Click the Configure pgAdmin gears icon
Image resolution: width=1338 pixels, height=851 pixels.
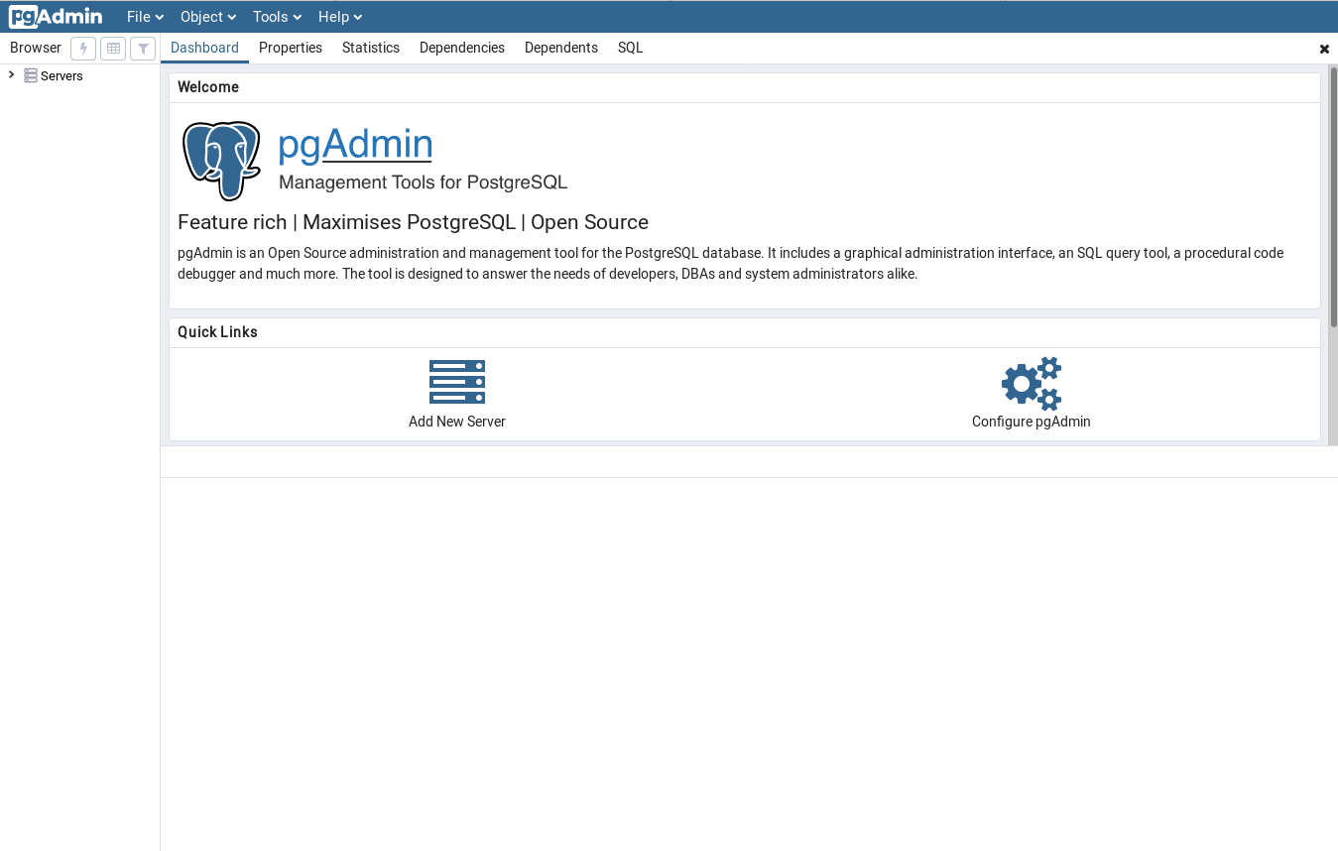1031,384
